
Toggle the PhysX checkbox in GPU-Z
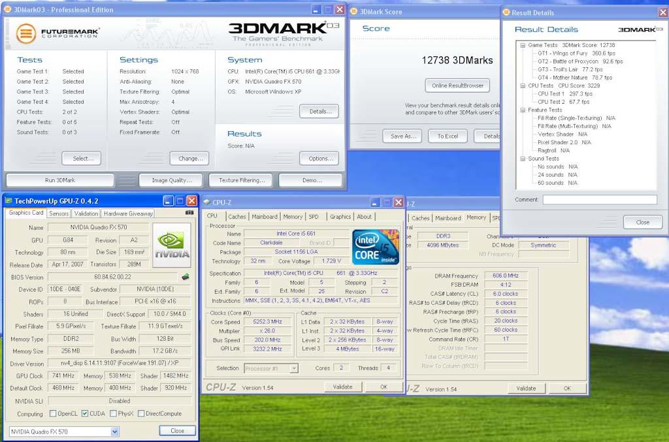[113, 413]
